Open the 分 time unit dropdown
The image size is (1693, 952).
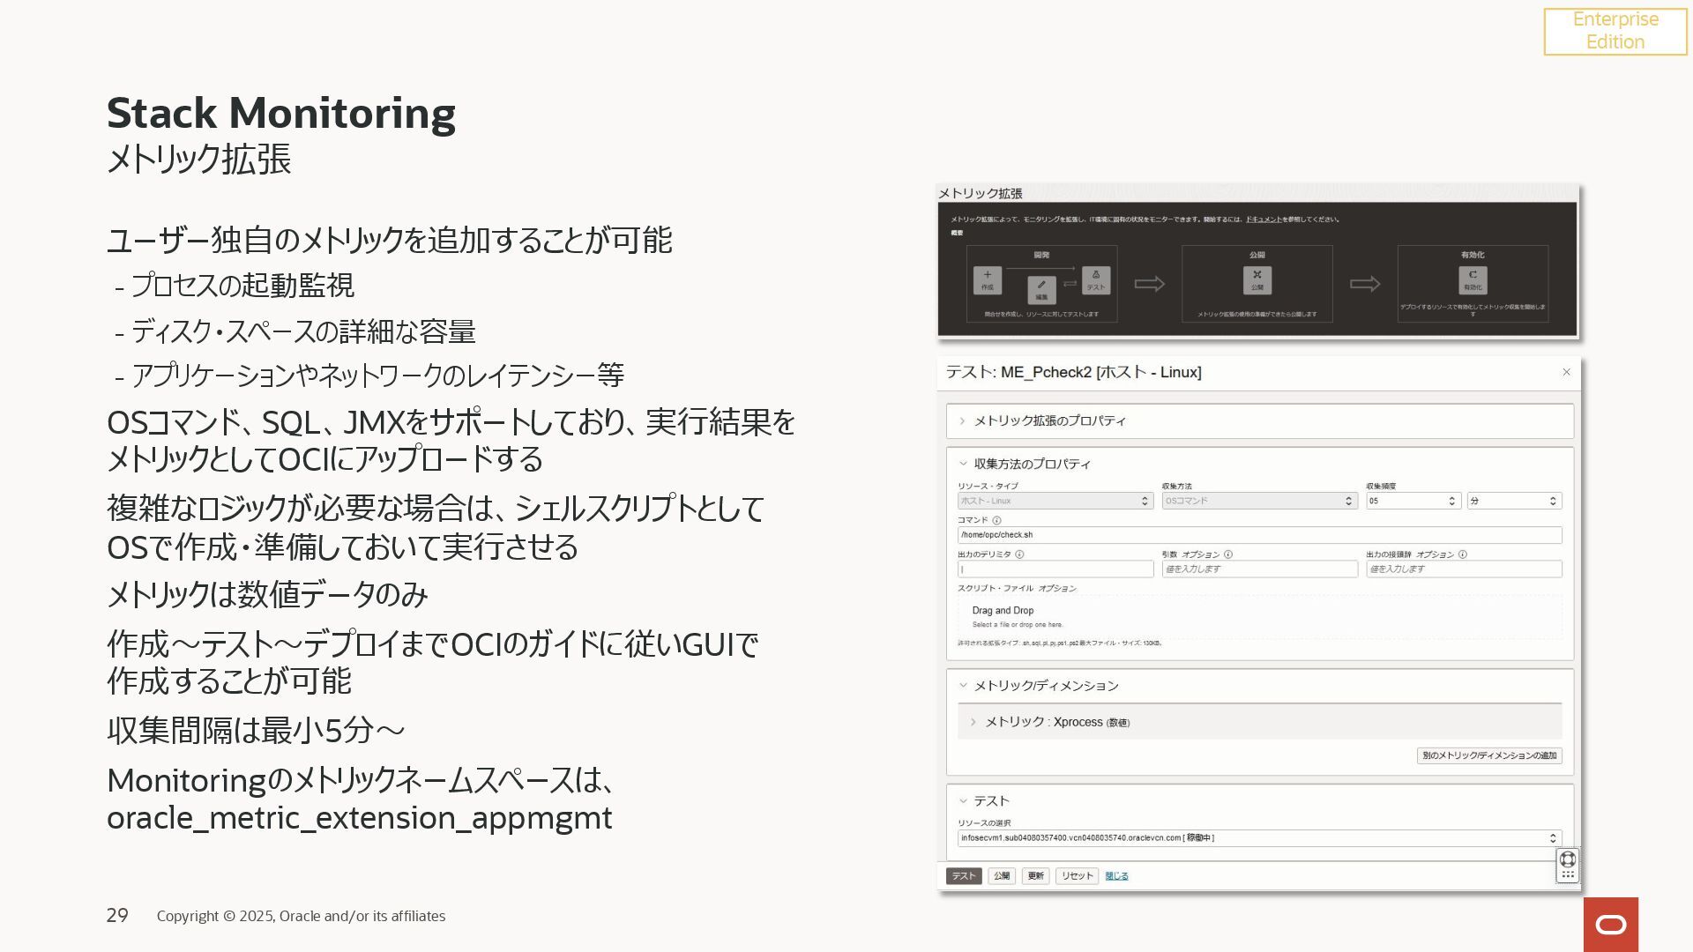tap(1514, 501)
